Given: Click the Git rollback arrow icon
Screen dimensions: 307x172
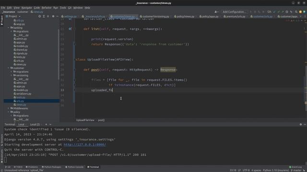Looking at the screenshot, I should click(x=291, y=12).
